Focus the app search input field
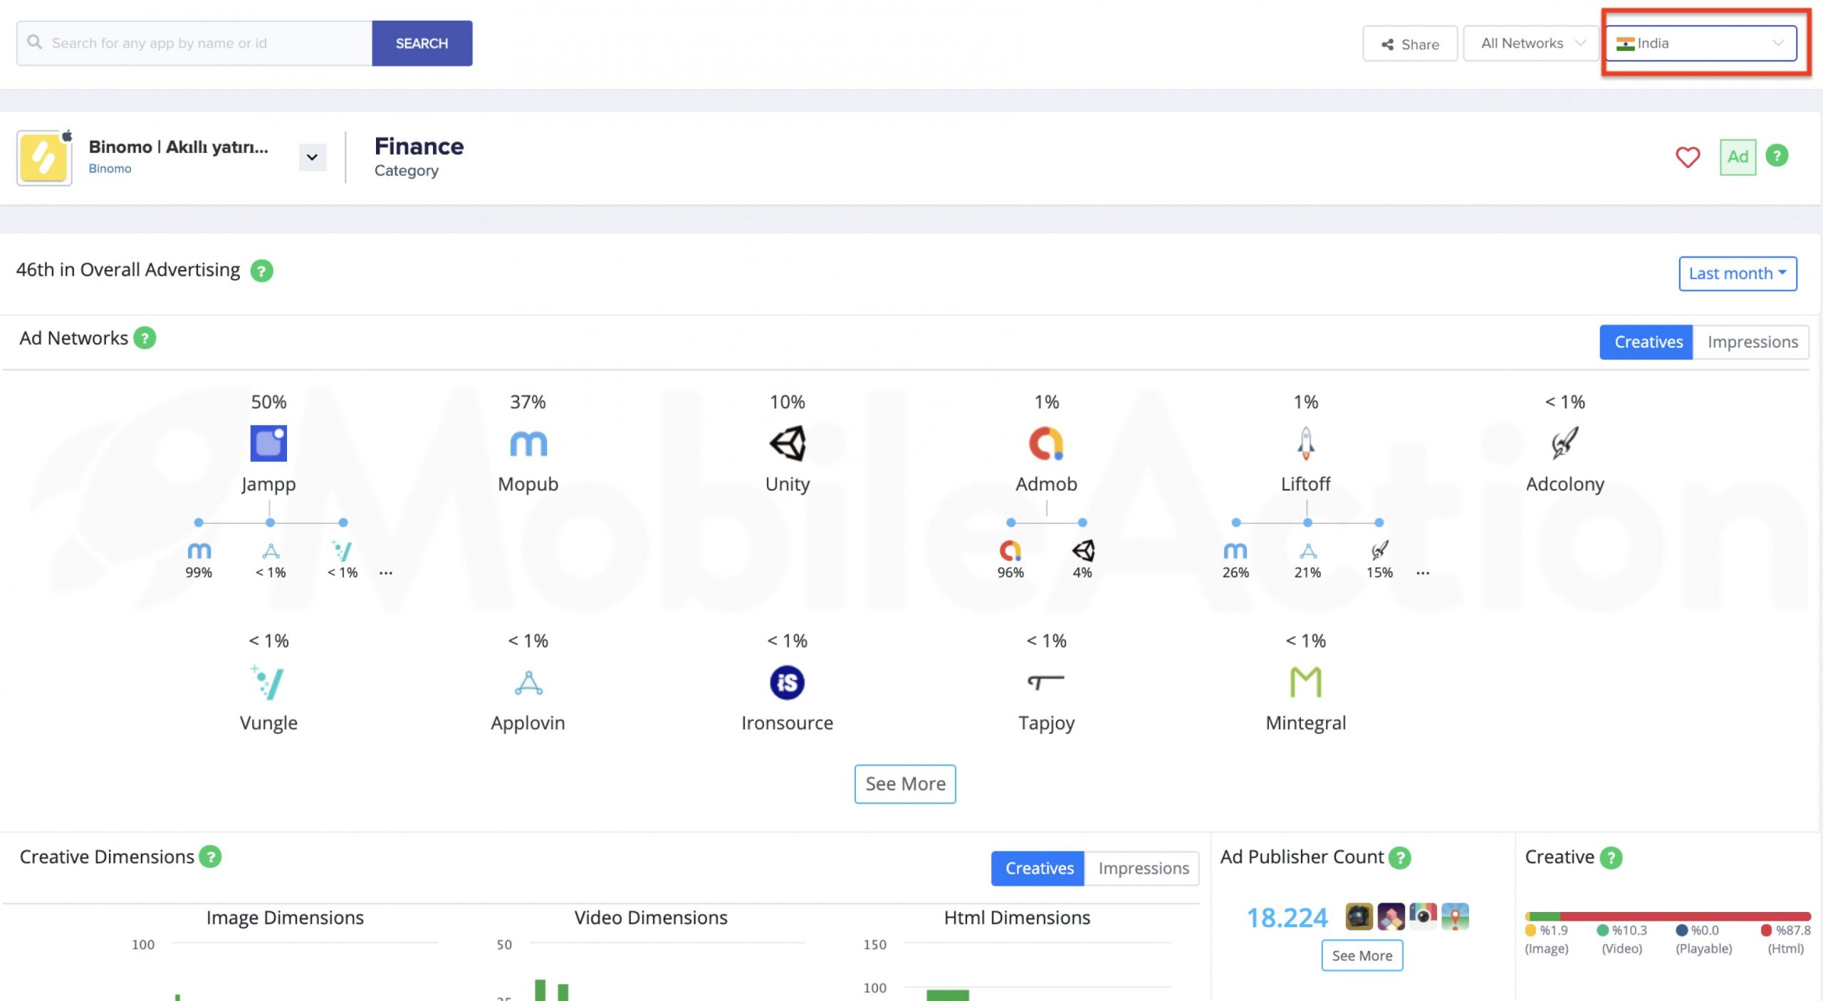 (x=194, y=43)
